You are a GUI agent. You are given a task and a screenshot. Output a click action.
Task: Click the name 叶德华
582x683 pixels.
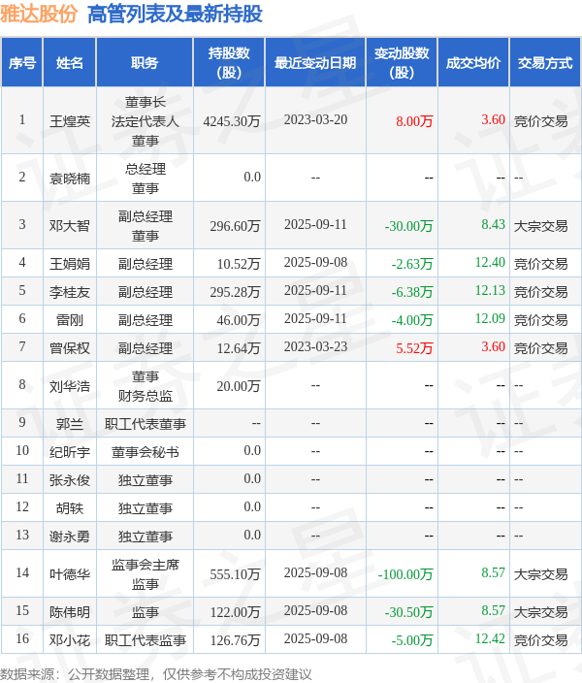70,574
